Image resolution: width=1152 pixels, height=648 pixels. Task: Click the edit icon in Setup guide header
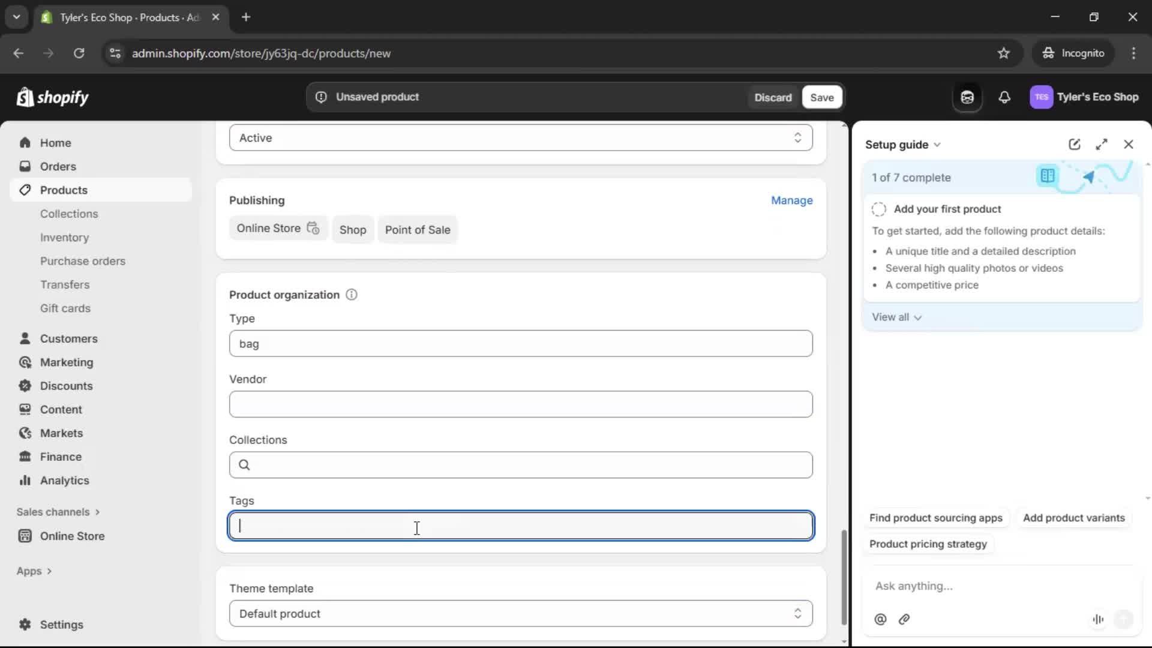click(1074, 144)
